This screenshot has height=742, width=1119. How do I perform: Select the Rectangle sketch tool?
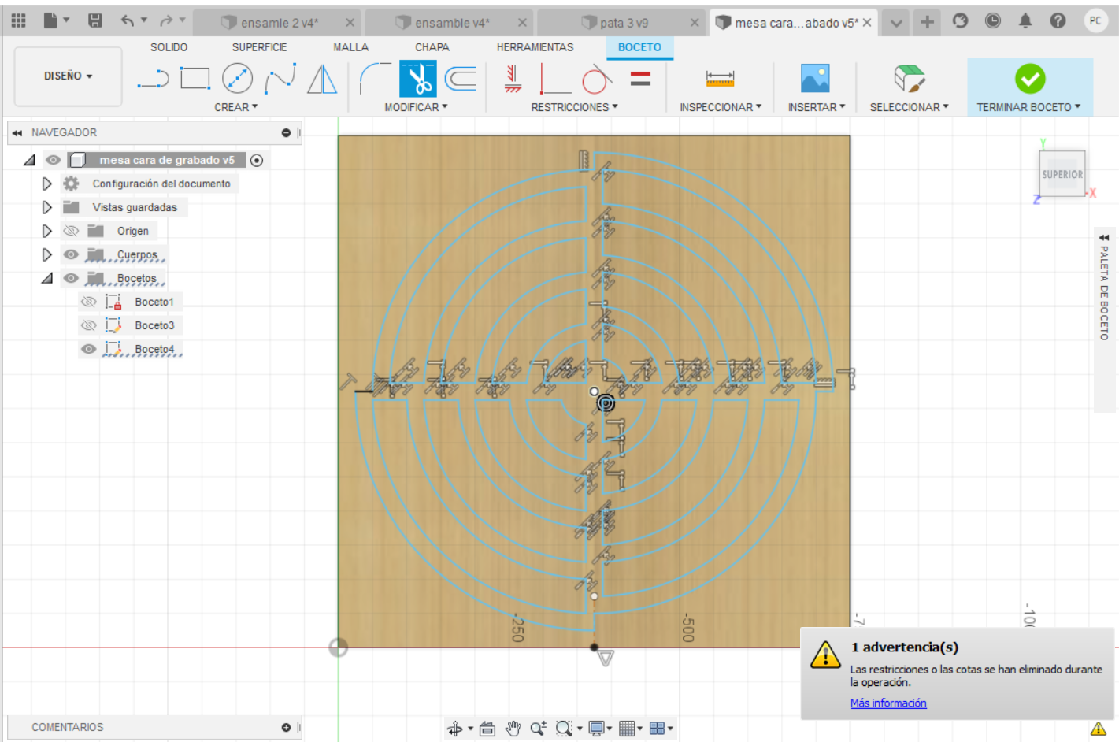tap(195, 79)
